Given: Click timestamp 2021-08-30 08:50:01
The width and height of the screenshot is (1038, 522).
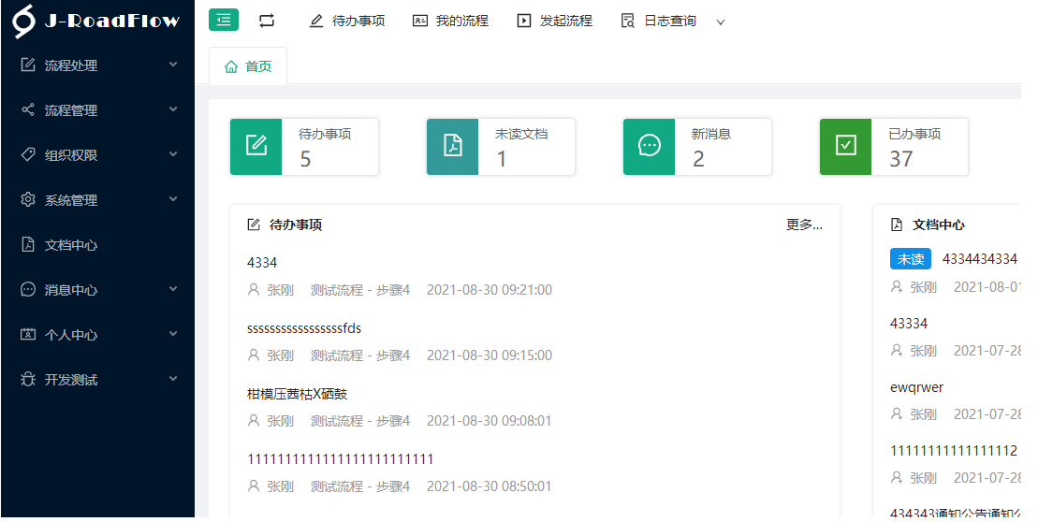Looking at the screenshot, I should (490, 486).
